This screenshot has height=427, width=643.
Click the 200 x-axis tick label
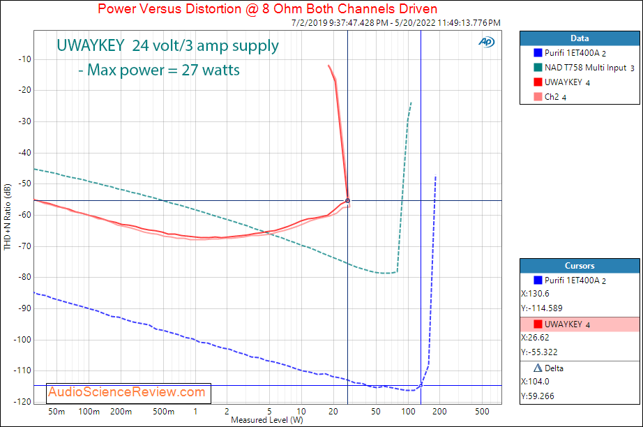tap(439, 412)
